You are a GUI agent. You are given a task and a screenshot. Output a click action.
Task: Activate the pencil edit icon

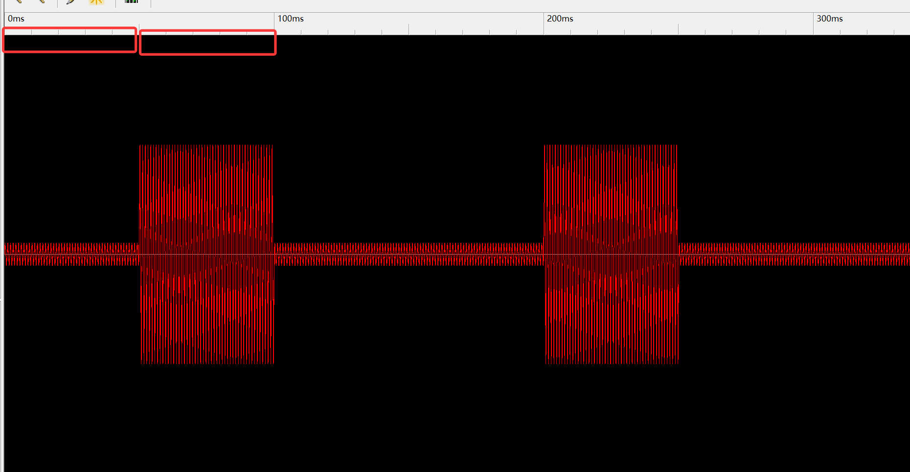coord(70,2)
